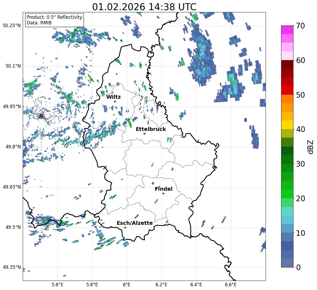
Task: Click the Esch/Alzette city label
Action: (x=135, y=223)
